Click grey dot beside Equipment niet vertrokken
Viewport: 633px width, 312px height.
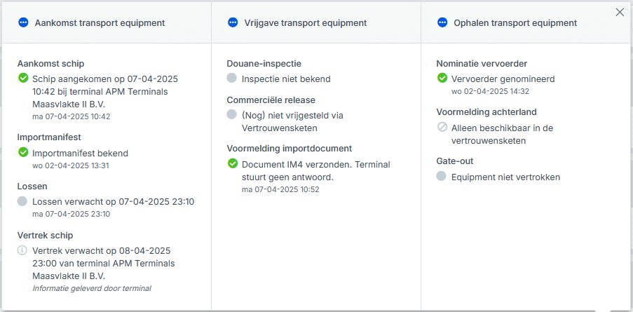442,176
